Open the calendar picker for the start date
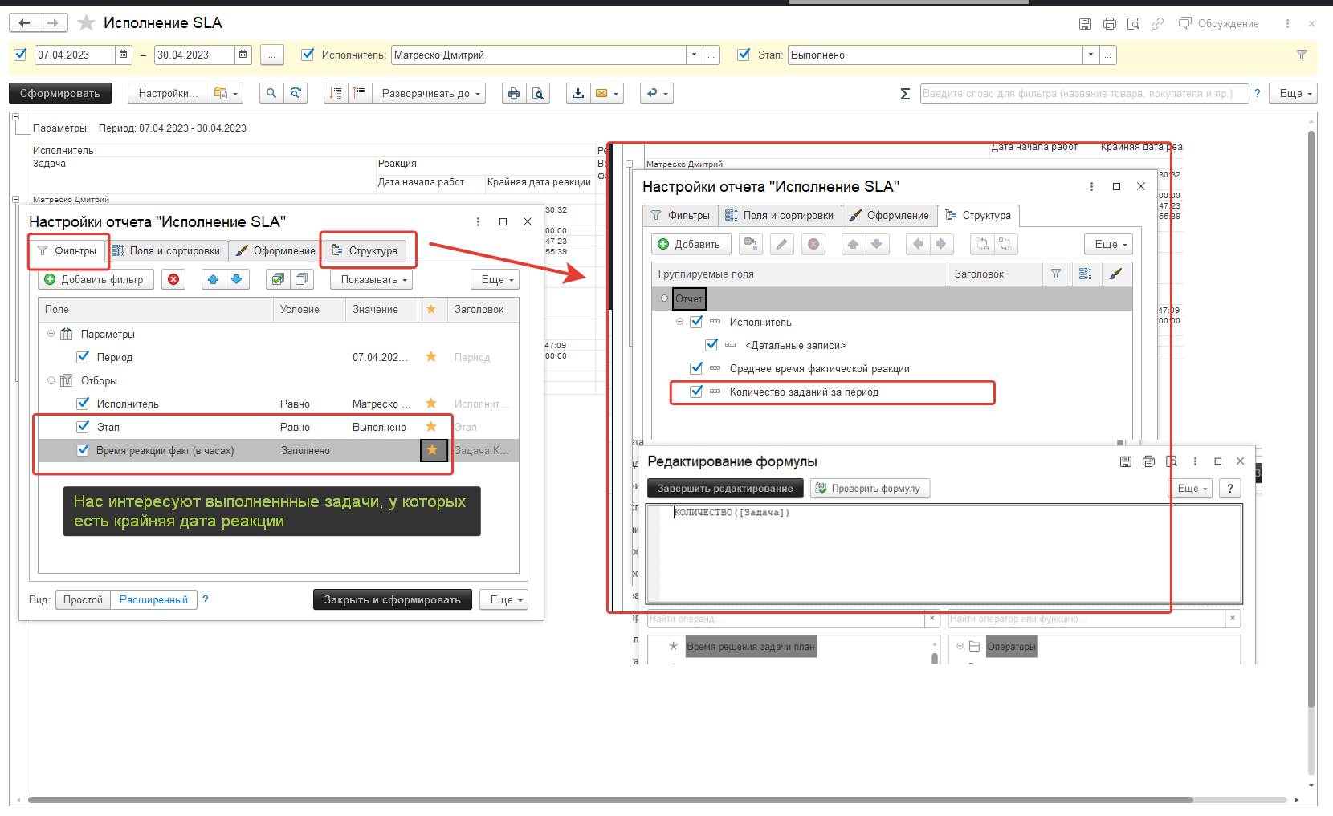1333x816 pixels. (x=124, y=55)
